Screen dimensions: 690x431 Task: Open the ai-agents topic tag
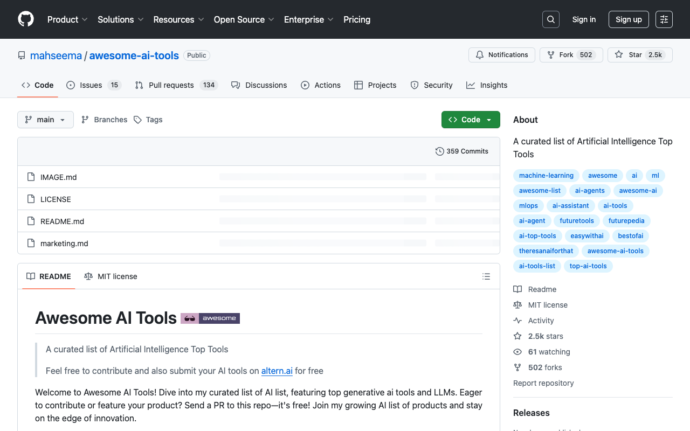[x=590, y=191]
